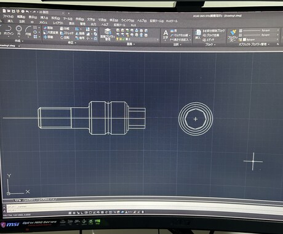The width and height of the screenshot is (283, 234).
Task: Click the Rotate (回転) tool
Action: tap(65, 38)
